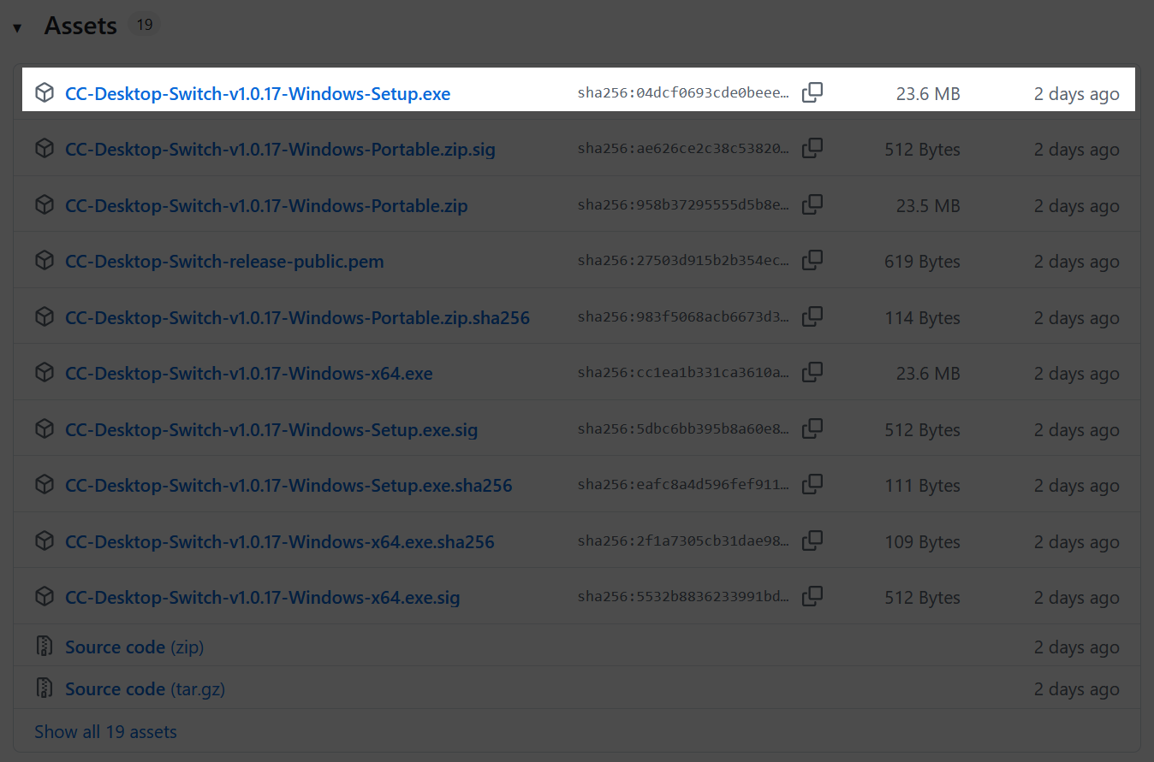
Task: Click package icon beside Windows-Setup.exe.sig
Action: click(45, 429)
